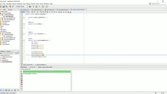Toggle Show Aborted grey filter in Test Results
Viewport: 167px width, 94px height.
(22, 84)
